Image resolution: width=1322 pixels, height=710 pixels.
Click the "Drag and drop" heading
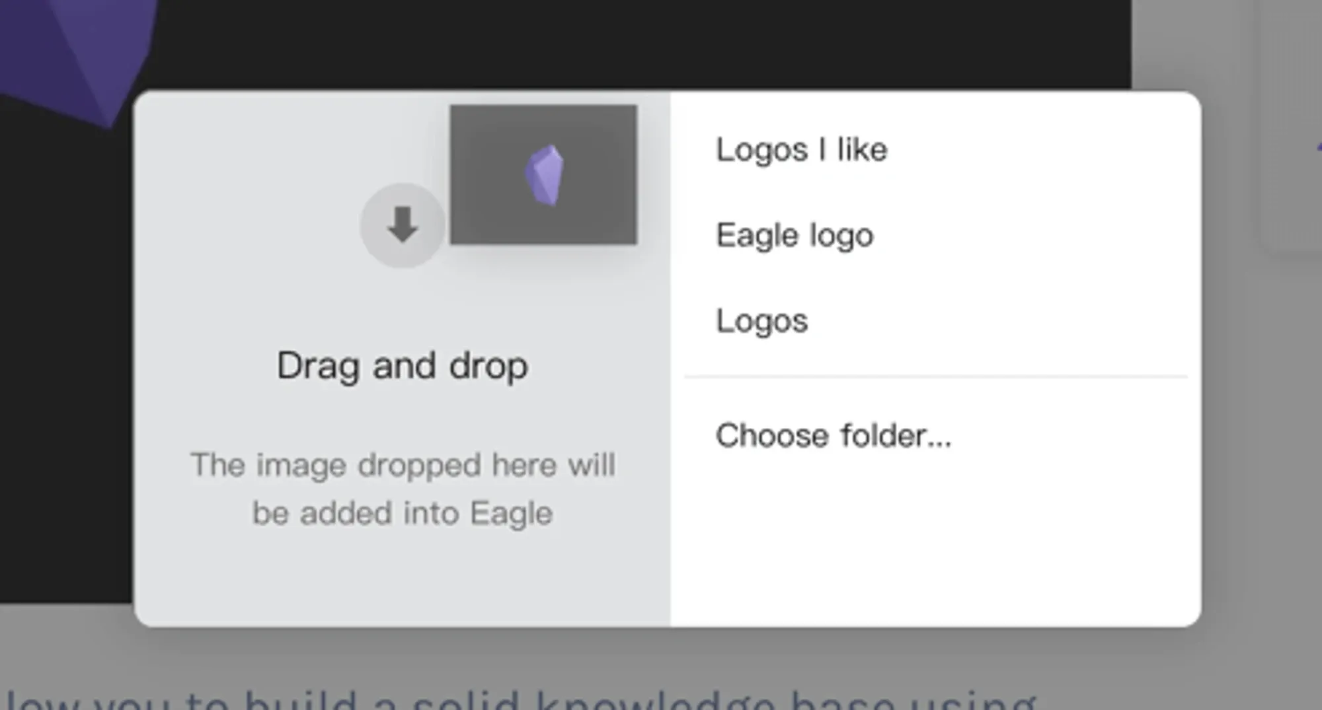[402, 366]
